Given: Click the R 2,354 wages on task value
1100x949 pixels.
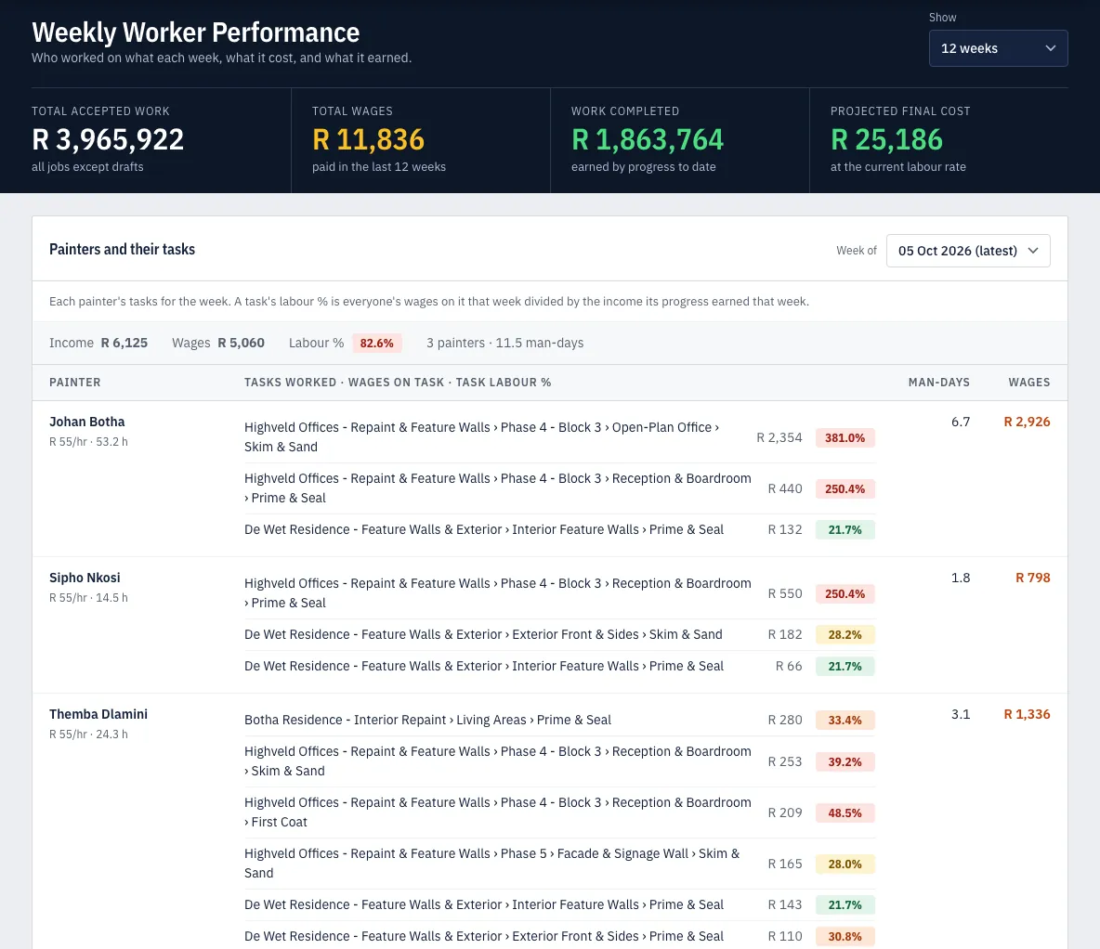Looking at the screenshot, I should [779, 437].
